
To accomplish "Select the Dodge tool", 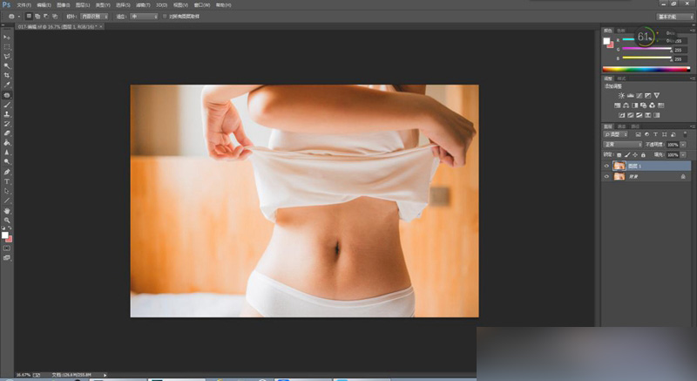I will 7,162.
